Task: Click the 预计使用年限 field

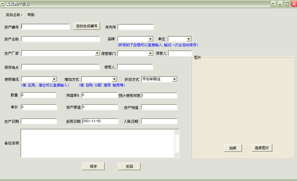Action: tap(159, 95)
